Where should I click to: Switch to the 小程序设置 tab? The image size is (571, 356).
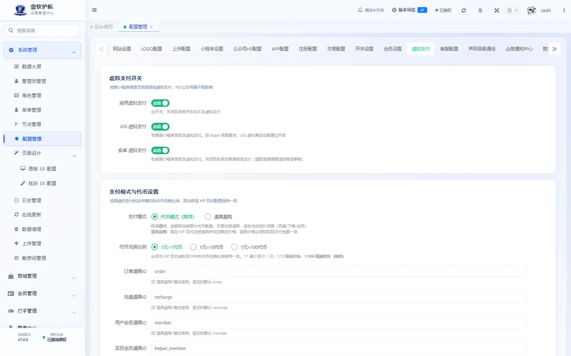click(x=212, y=49)
